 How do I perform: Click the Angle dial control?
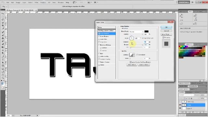tap(131, 38)
